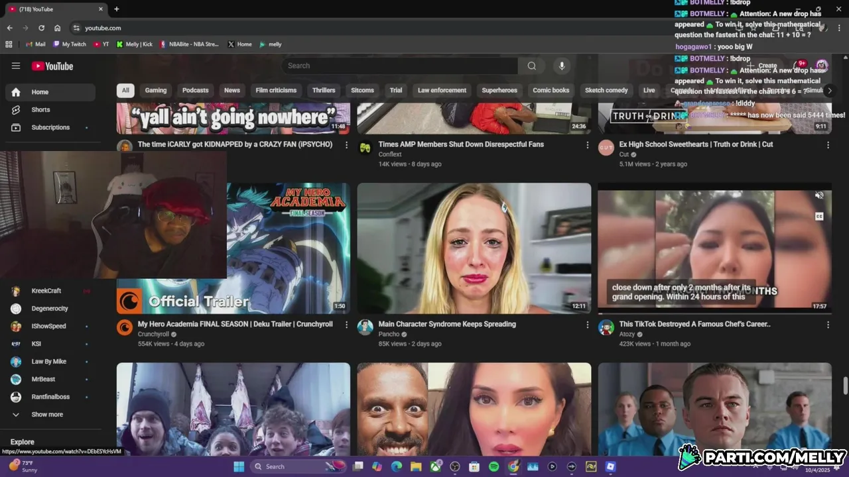
Task: View site information icon in address bar
Action: pyautogui.click(x=76, y=28)
